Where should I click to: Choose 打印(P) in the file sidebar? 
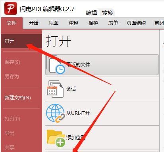click(x=12, y=118)
